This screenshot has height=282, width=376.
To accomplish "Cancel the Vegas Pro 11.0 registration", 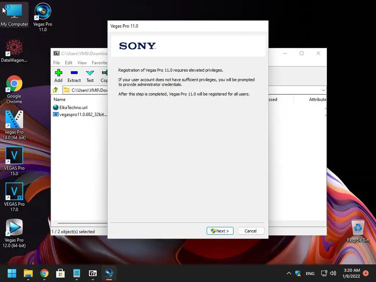I will 250,231.
